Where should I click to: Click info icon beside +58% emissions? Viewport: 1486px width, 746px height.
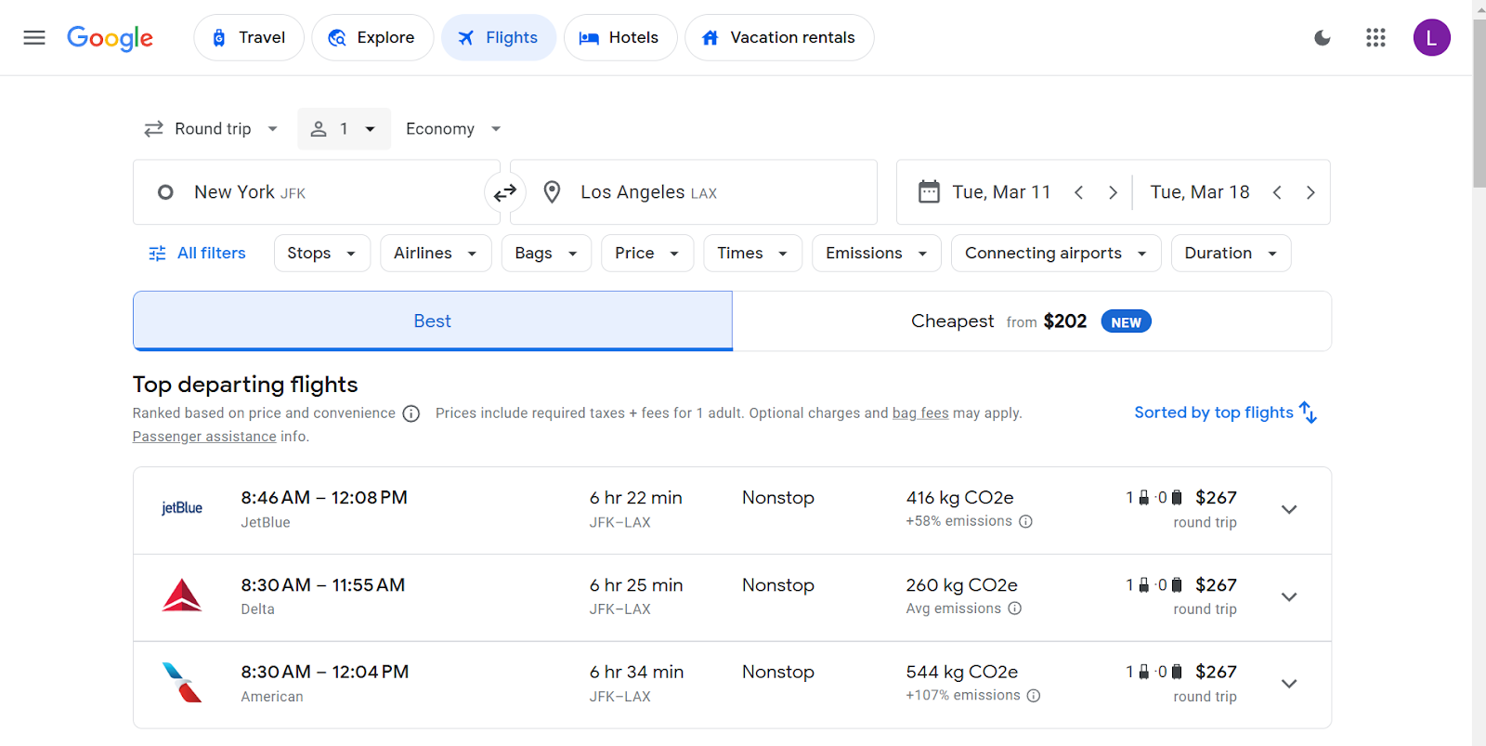pyautogui.click(x=1025, y=521)
